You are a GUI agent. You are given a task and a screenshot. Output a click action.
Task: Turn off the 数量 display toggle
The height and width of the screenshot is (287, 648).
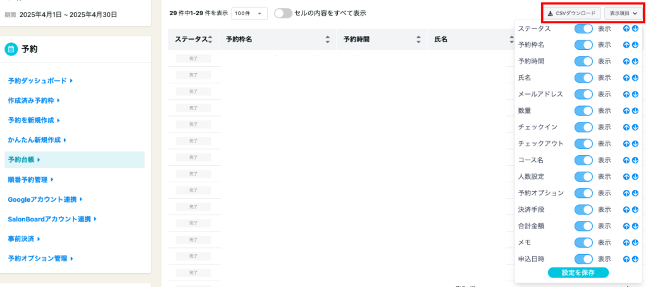pos(583,110)
